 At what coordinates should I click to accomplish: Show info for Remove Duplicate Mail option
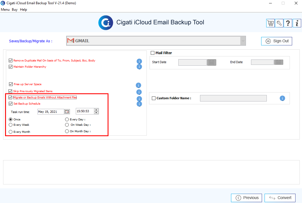139,61
